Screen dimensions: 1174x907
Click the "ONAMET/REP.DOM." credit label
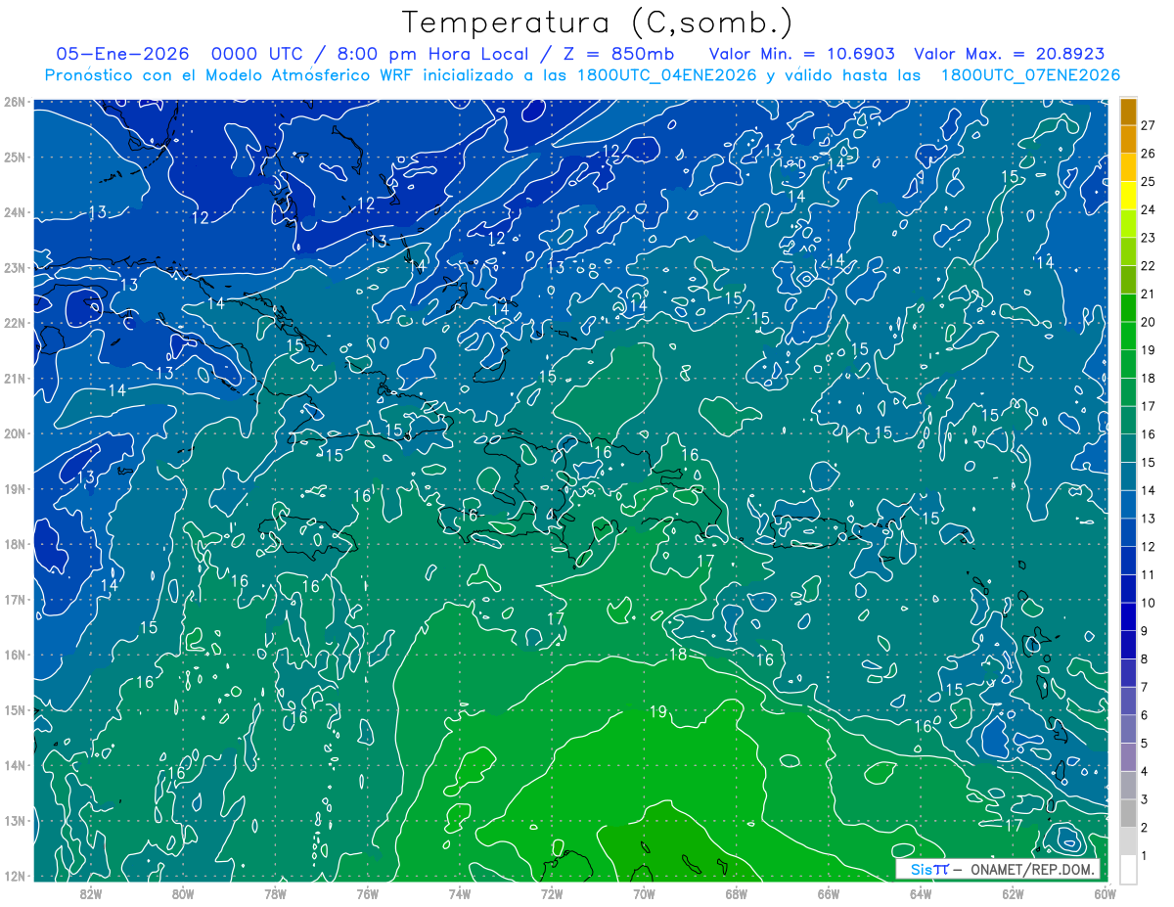point(1033,869)
